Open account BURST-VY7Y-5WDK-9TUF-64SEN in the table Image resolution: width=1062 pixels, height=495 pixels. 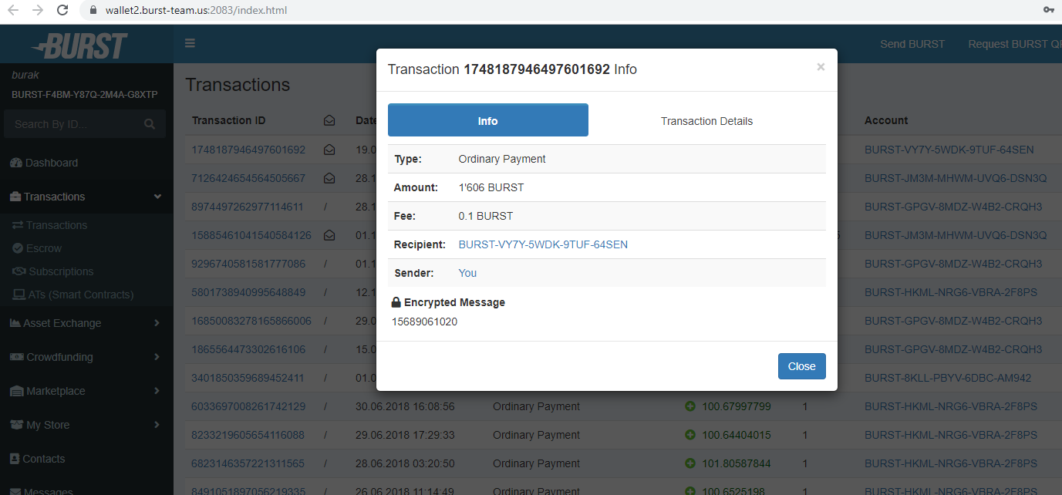(x=949, y=150)
